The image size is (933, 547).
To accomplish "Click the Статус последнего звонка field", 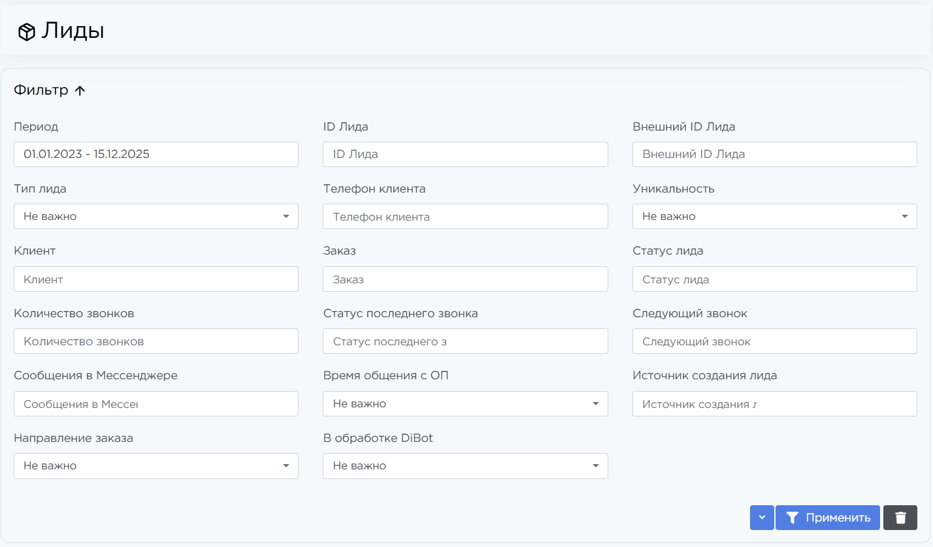I will coord(465,341).
